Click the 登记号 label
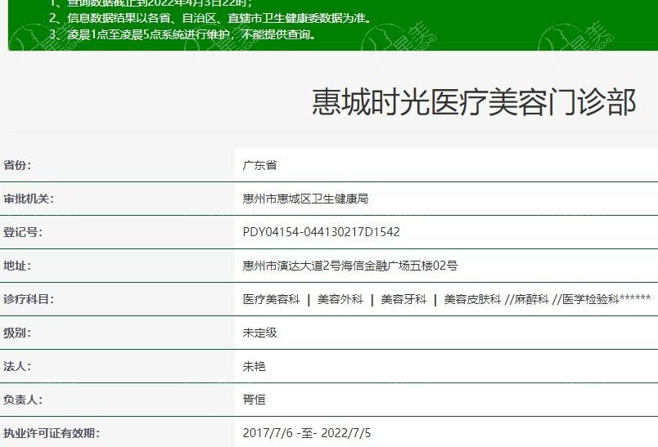The image size is (658, 447). coord(23,232)
